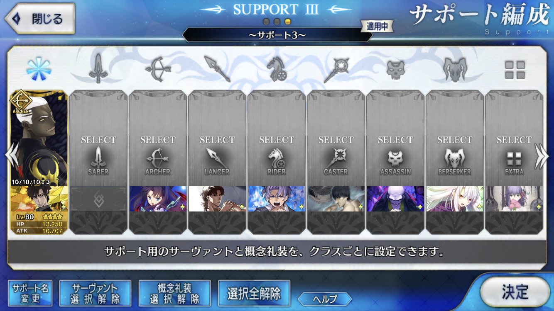Click 閉じる close button
554x311 pixels.
click(x=39, y=19)
